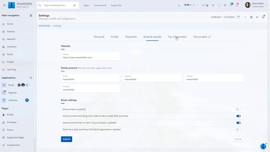Click the WinDOORS logo
The width and height of the screenshot is (270, 152).
(x=11, y=5)
